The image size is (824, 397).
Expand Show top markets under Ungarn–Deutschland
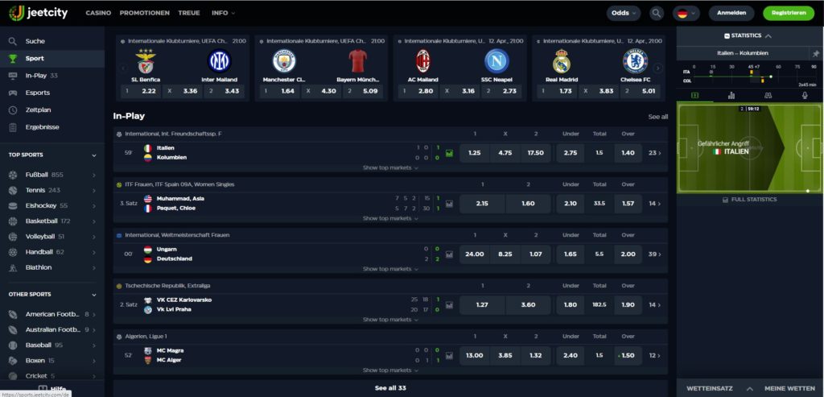390,269
